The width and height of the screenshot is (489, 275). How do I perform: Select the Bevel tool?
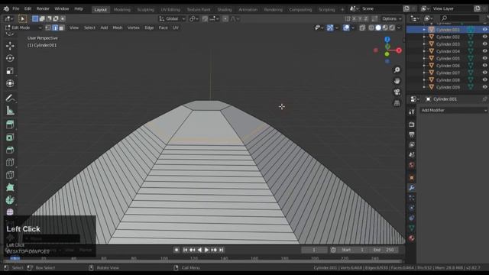(x=10, y=150)
